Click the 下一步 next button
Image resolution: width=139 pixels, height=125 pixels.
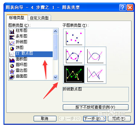[x=95, y=119]
